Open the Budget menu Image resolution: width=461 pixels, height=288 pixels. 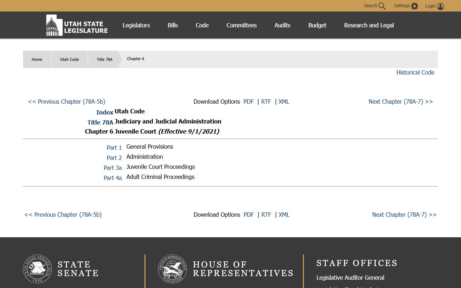(x=317, y=25)
